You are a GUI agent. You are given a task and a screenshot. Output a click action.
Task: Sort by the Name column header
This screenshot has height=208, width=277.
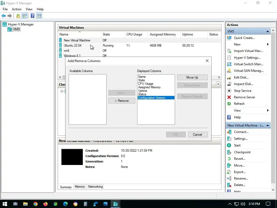tap(80, 34)
